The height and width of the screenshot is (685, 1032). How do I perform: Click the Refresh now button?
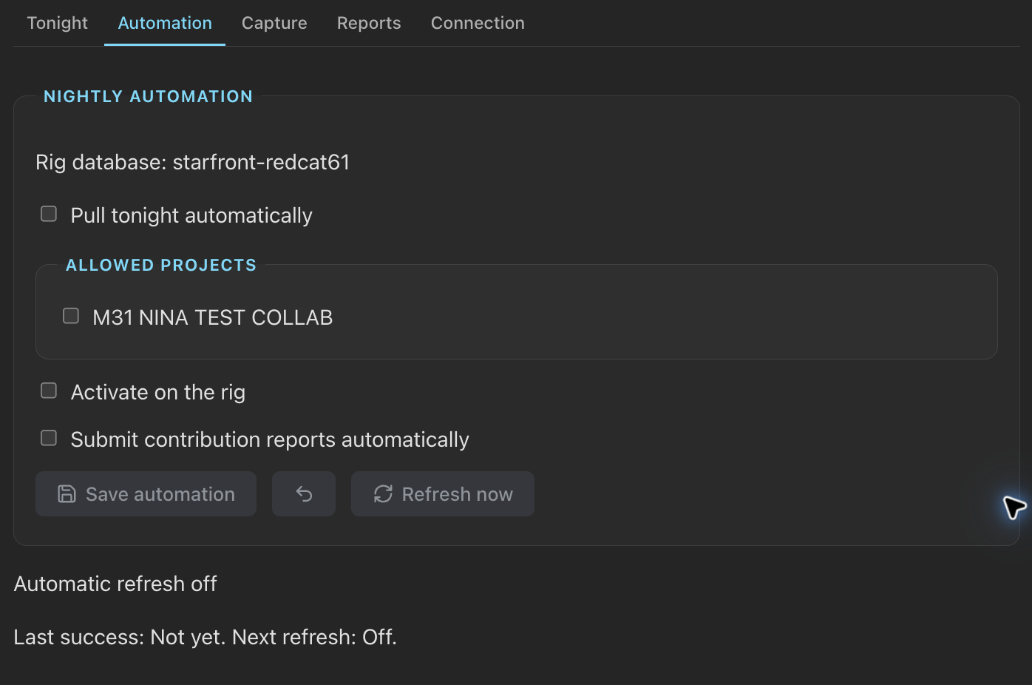[443, 493]
